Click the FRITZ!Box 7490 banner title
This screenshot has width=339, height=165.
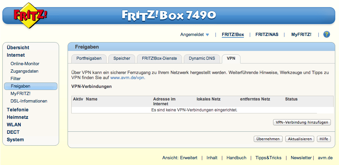click(169, 15)
